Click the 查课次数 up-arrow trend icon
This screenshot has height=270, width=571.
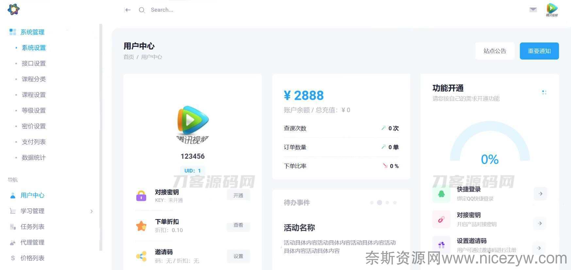[x=383, y=128]
